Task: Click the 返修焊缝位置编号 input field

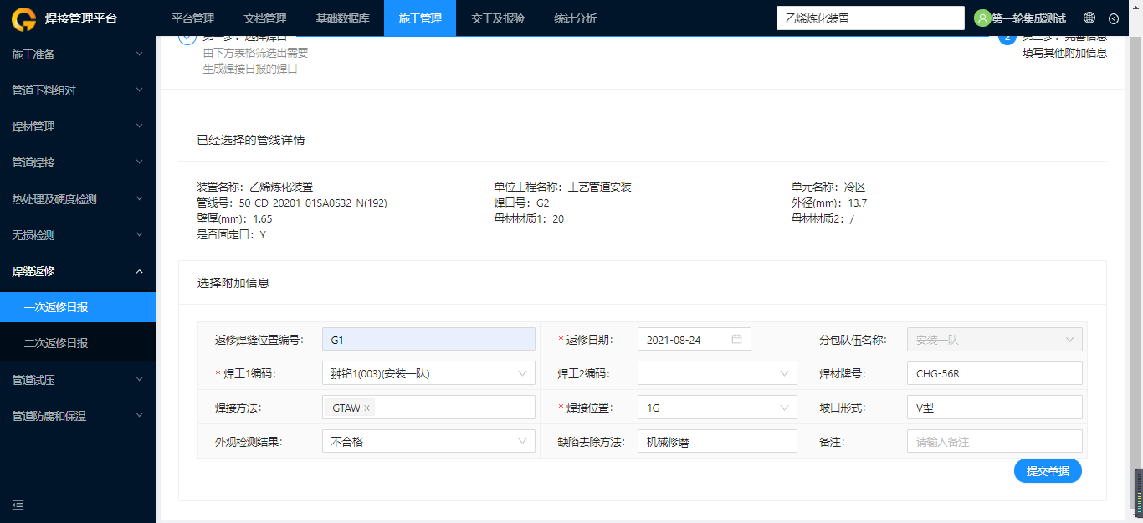Action: click(428, 339)
